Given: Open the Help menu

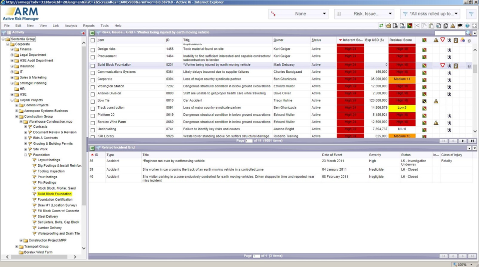Looking at the screenshot, I should [x=118, y=26].
